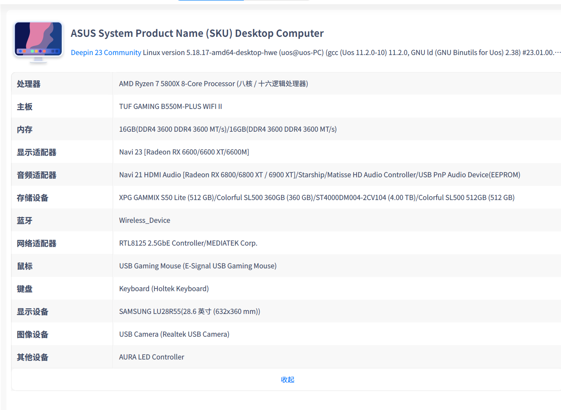Click the Holtek Keyboard entry
The height and width of the screenshot is (410, 561).
[x=164, y=289]
